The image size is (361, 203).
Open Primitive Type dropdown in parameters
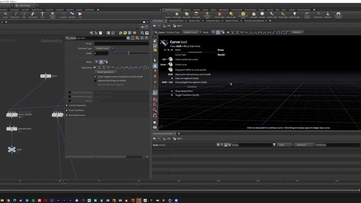pyautogui.click(x=104, y=48)
